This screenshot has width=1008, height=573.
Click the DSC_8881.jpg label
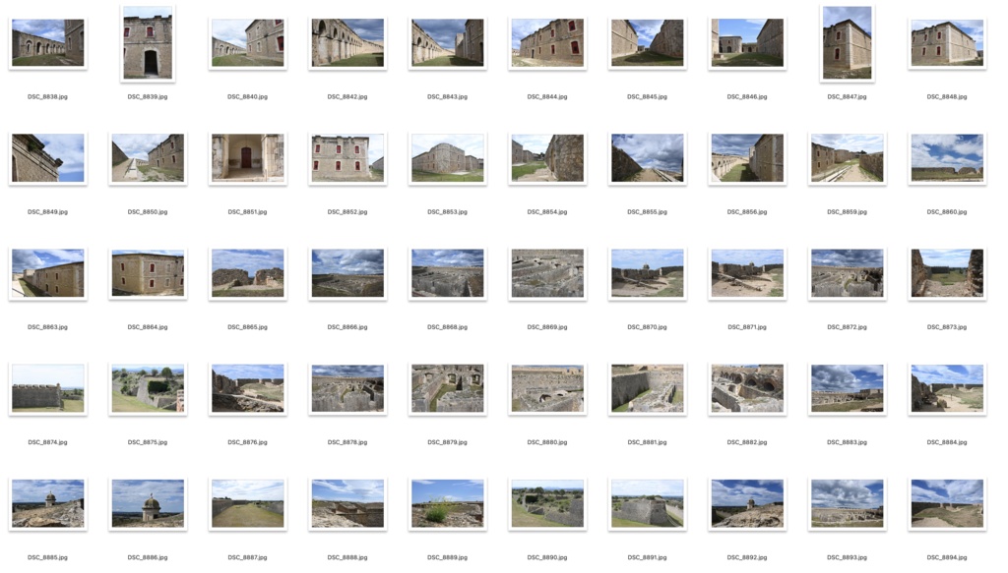(x=648, y=442)
